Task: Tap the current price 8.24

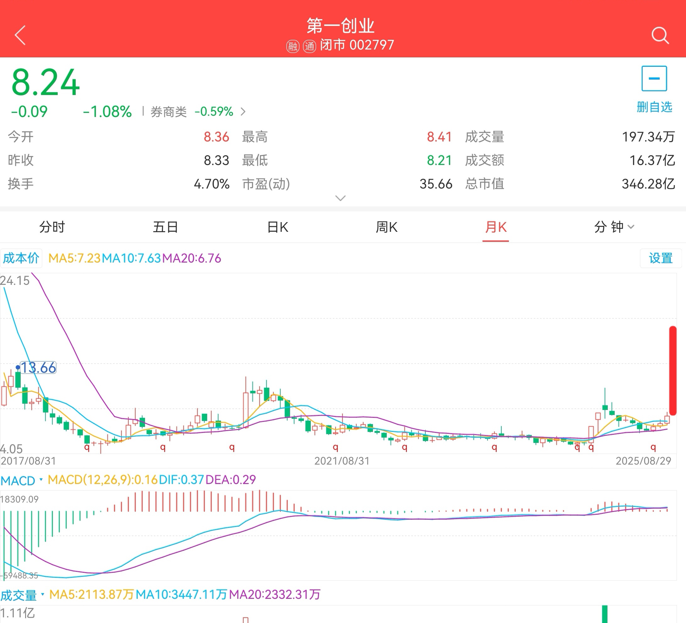Action: (x=46, y=83)
